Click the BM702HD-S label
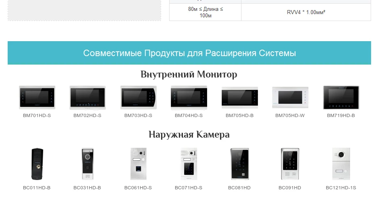 (x=88, y=115)
